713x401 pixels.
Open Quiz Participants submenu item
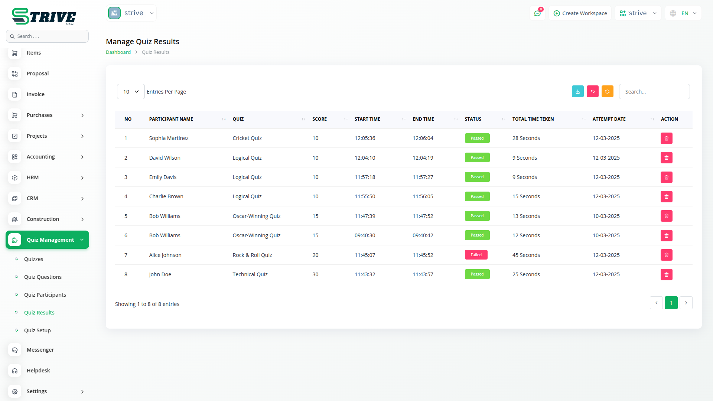(45, 295)
